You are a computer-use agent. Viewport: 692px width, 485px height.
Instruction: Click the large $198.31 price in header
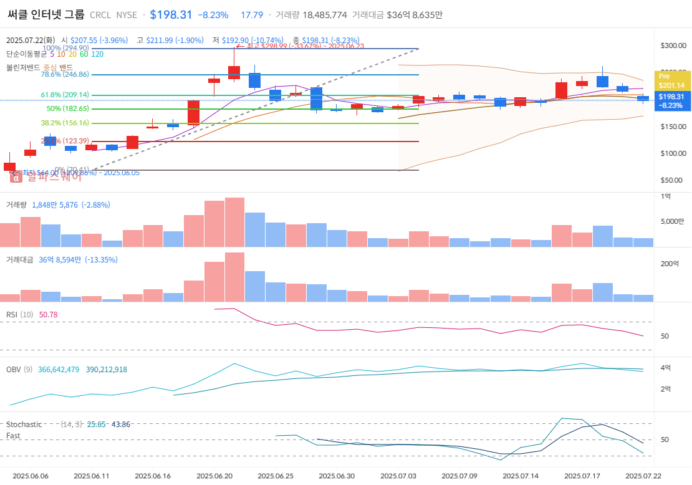click(x=171, y=14)
